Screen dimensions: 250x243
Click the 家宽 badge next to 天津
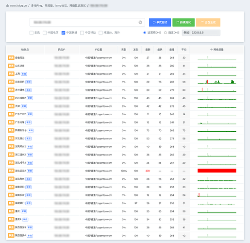(x=24, y=106)
